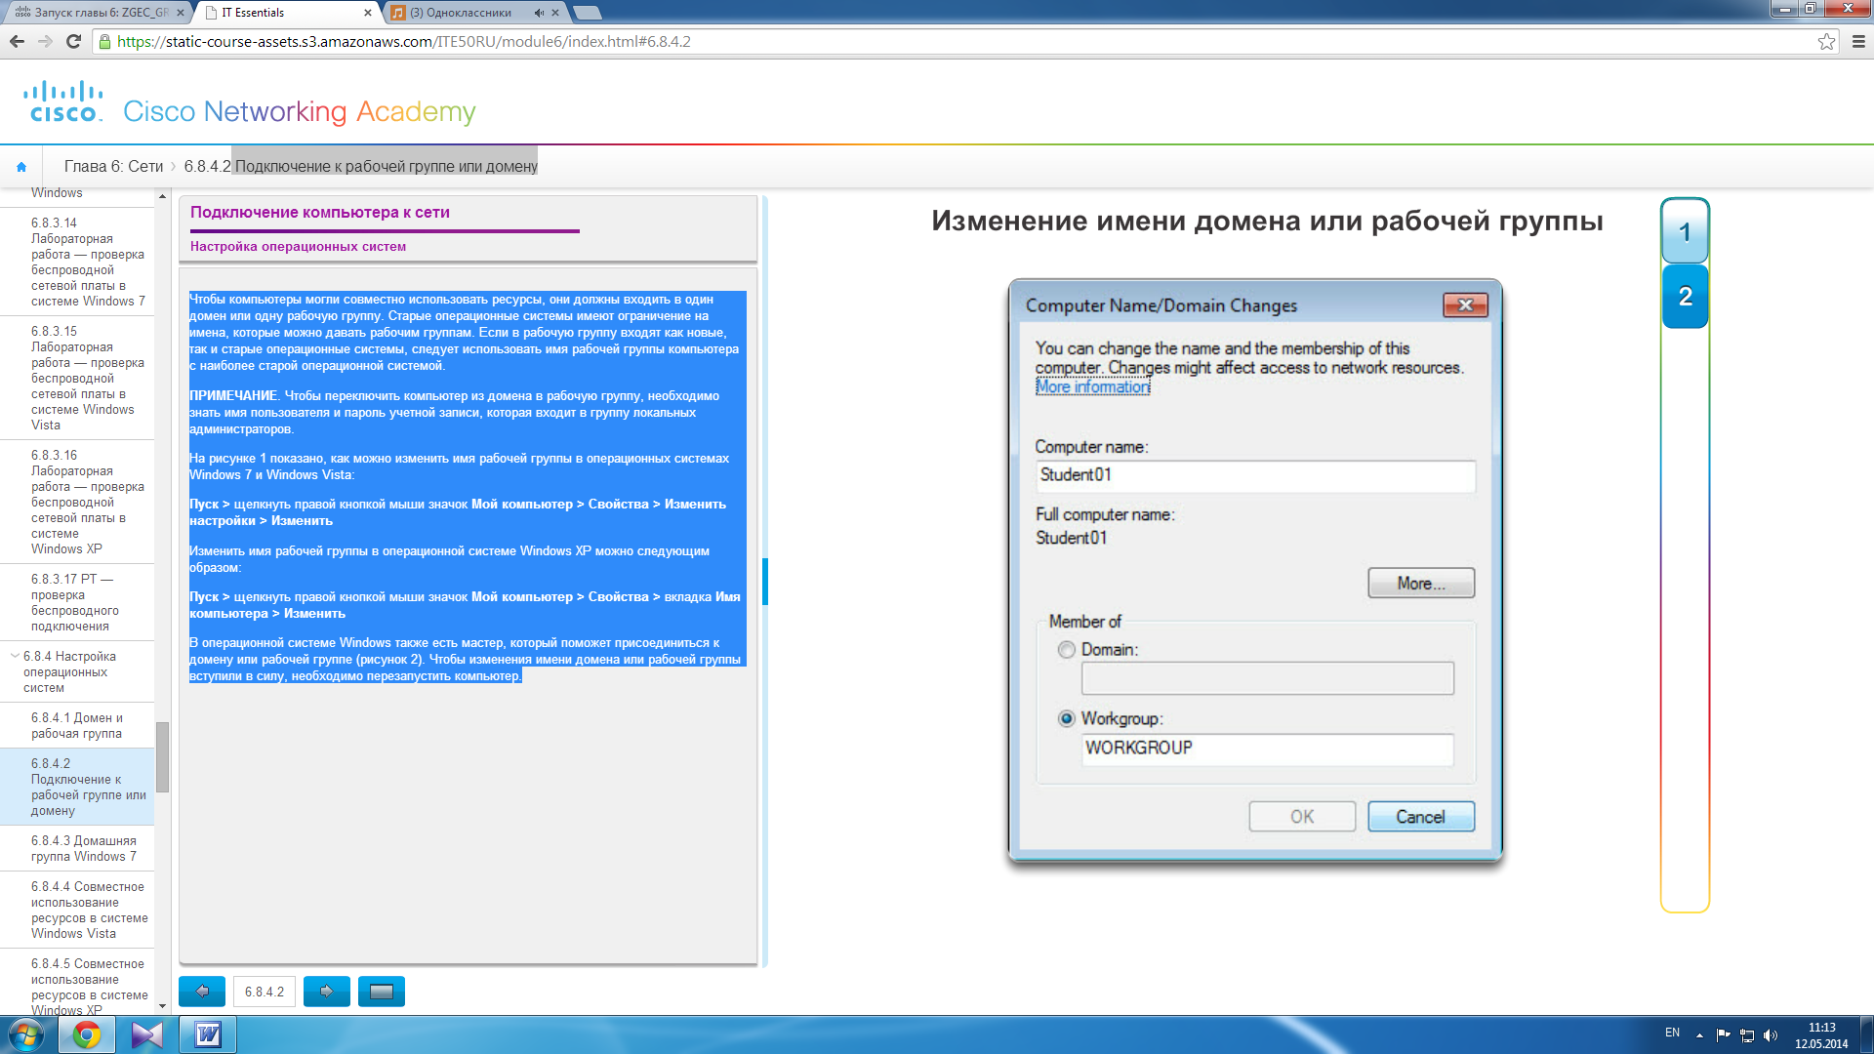Click the EN language indicator

coord(1672,1033)
